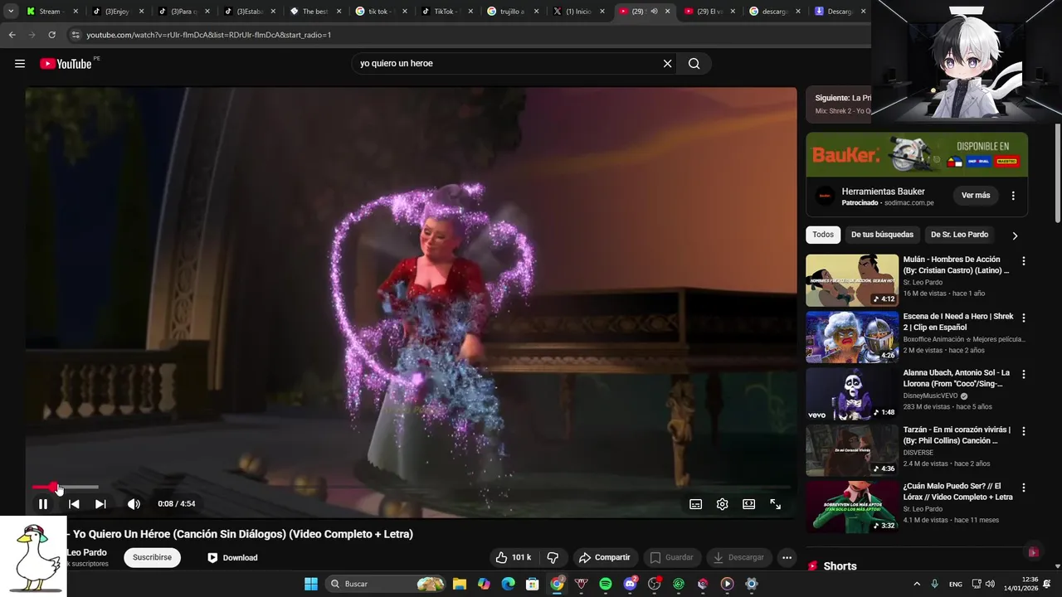Click the taskbar Buscar search box
The height and width of the screenshot is (597, 1062).
click(387, 584)
